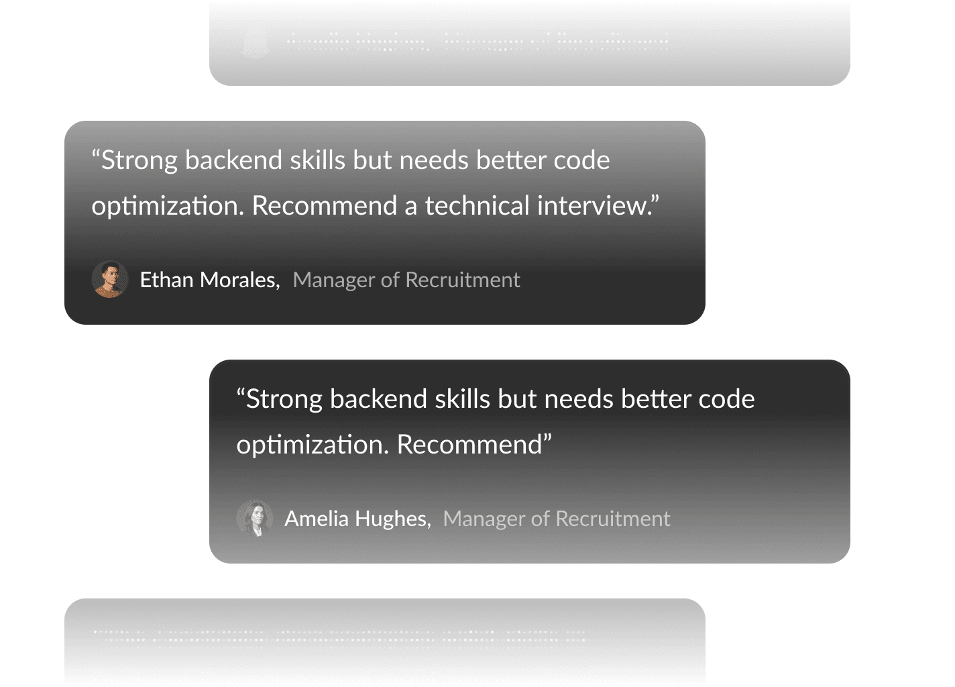Click "Manager of Recruitment" beside Amelia Hughes
The width and height of the screenshot is (955, 687).
(557, 519)
